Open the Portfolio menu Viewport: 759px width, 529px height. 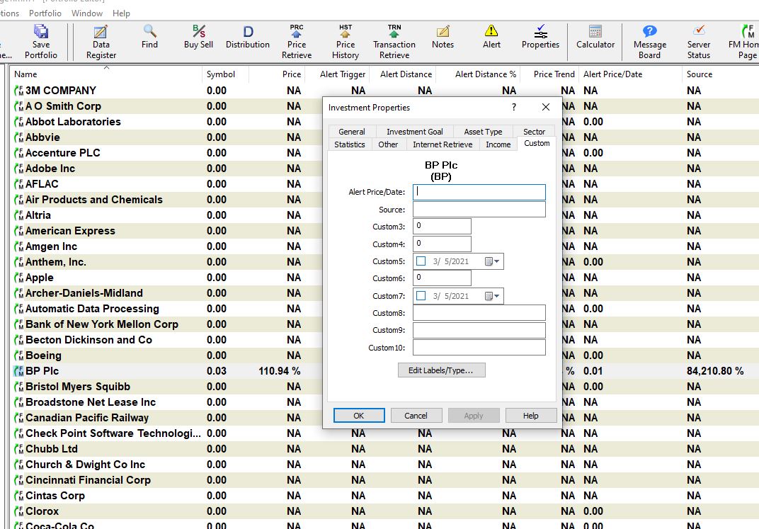[45, 13]
